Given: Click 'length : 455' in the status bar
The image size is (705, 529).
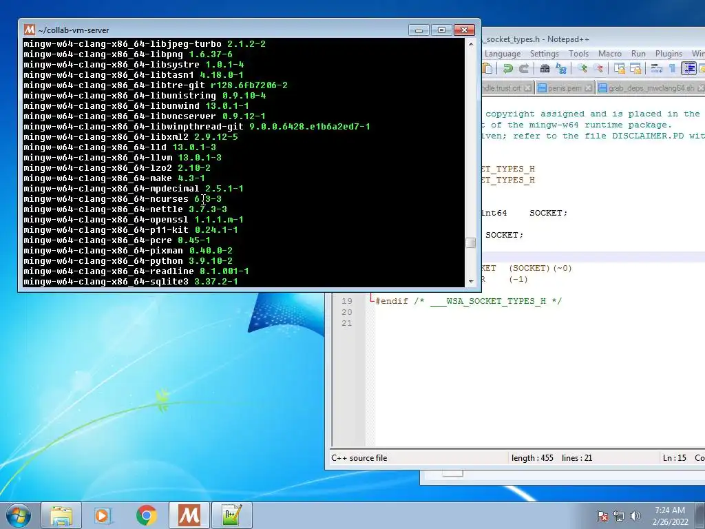Looking at the screenshot, I should coord(532,458).
